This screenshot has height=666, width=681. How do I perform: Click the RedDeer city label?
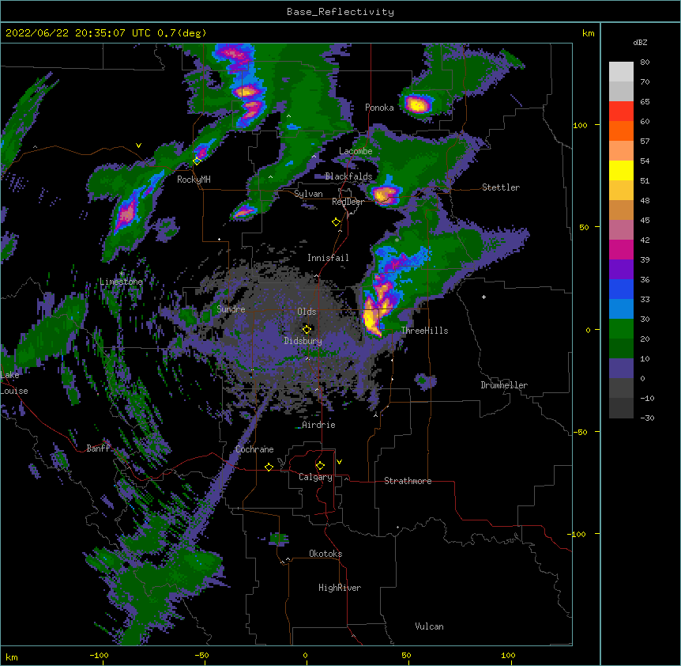[x=348, y=202]
